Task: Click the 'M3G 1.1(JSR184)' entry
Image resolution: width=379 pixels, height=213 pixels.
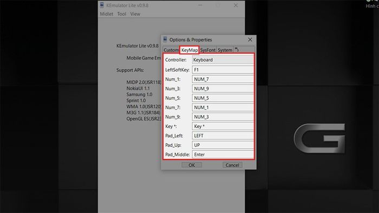Action: pos(143,112)
